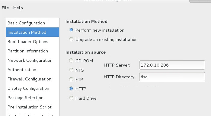Open Package Selection section
The height and width of the screenshot is (116, 211).
(x=33, y=98)
